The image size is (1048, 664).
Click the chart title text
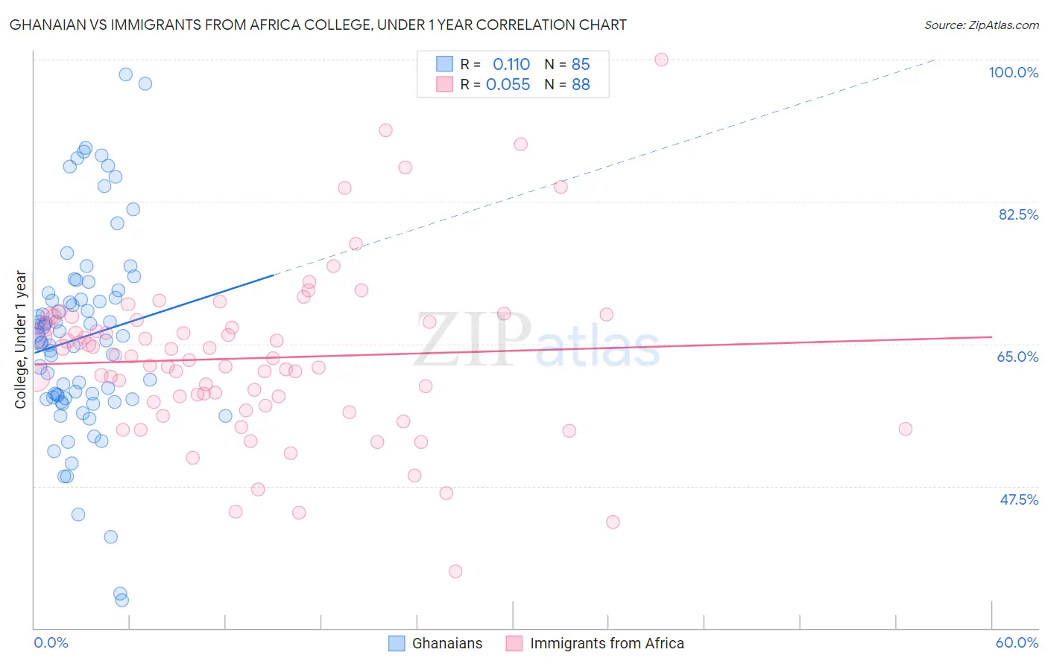point(318,25)
